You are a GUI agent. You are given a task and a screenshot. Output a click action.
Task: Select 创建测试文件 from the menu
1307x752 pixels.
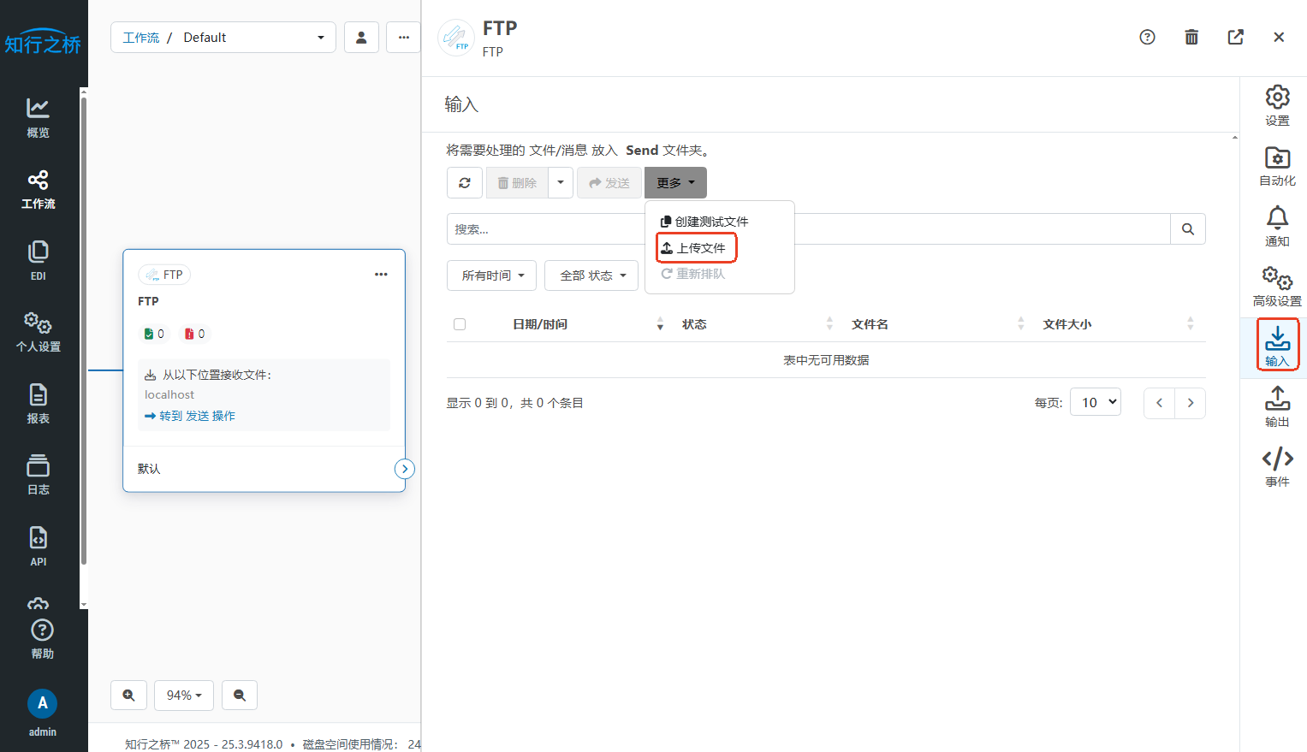pos(704,222)
